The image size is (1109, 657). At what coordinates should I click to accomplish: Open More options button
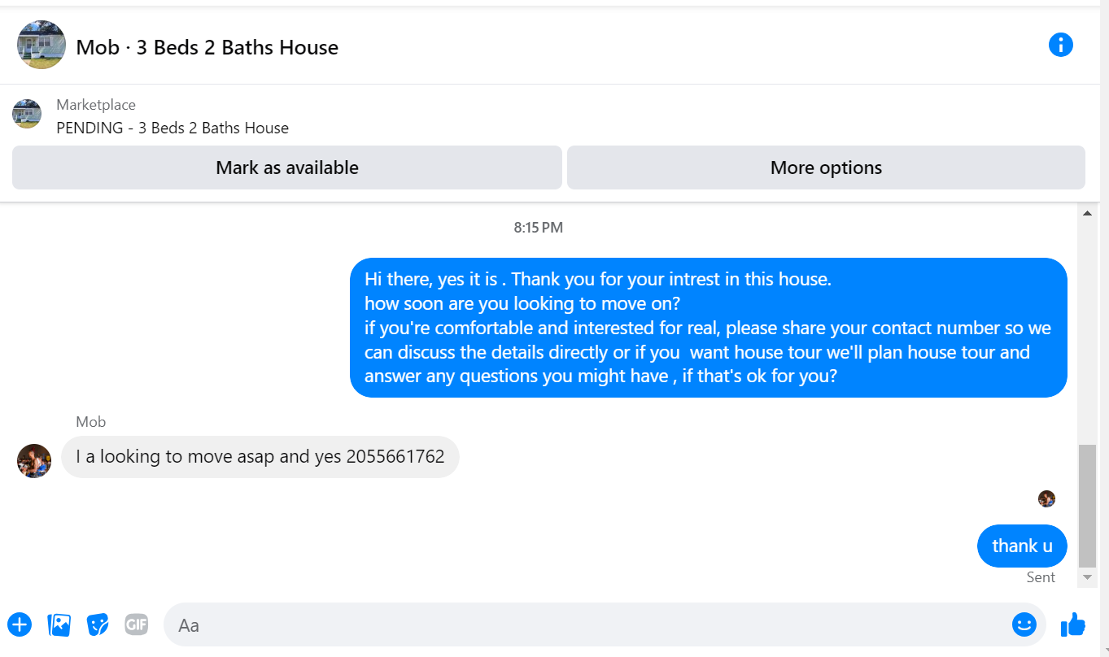click(826, 168)
